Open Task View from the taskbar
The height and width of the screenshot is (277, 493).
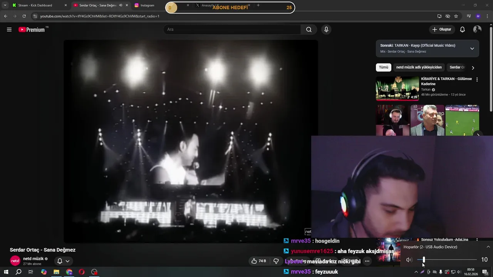pyautogui.click(x=31, y=272)
